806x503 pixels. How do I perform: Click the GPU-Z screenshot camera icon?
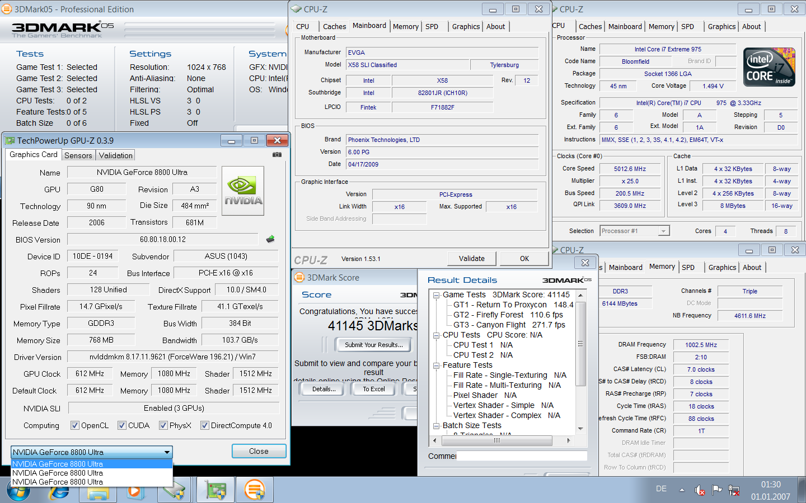[277, 155]
